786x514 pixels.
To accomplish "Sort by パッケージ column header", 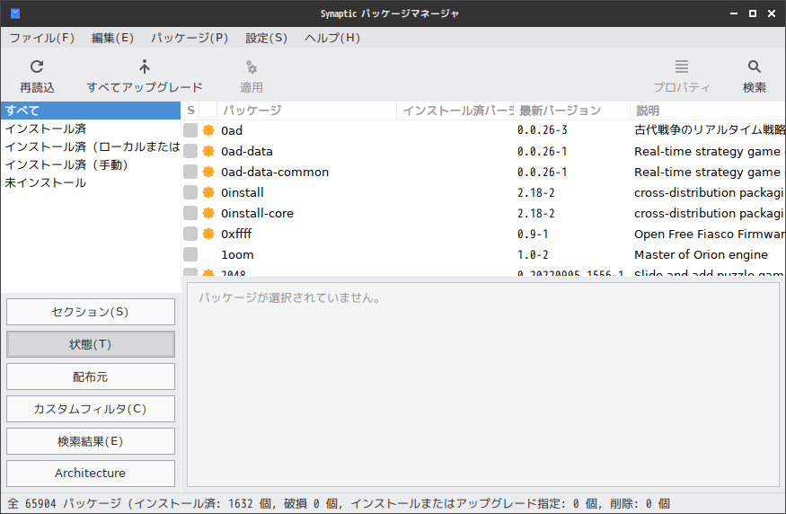I will coord(306,111).
